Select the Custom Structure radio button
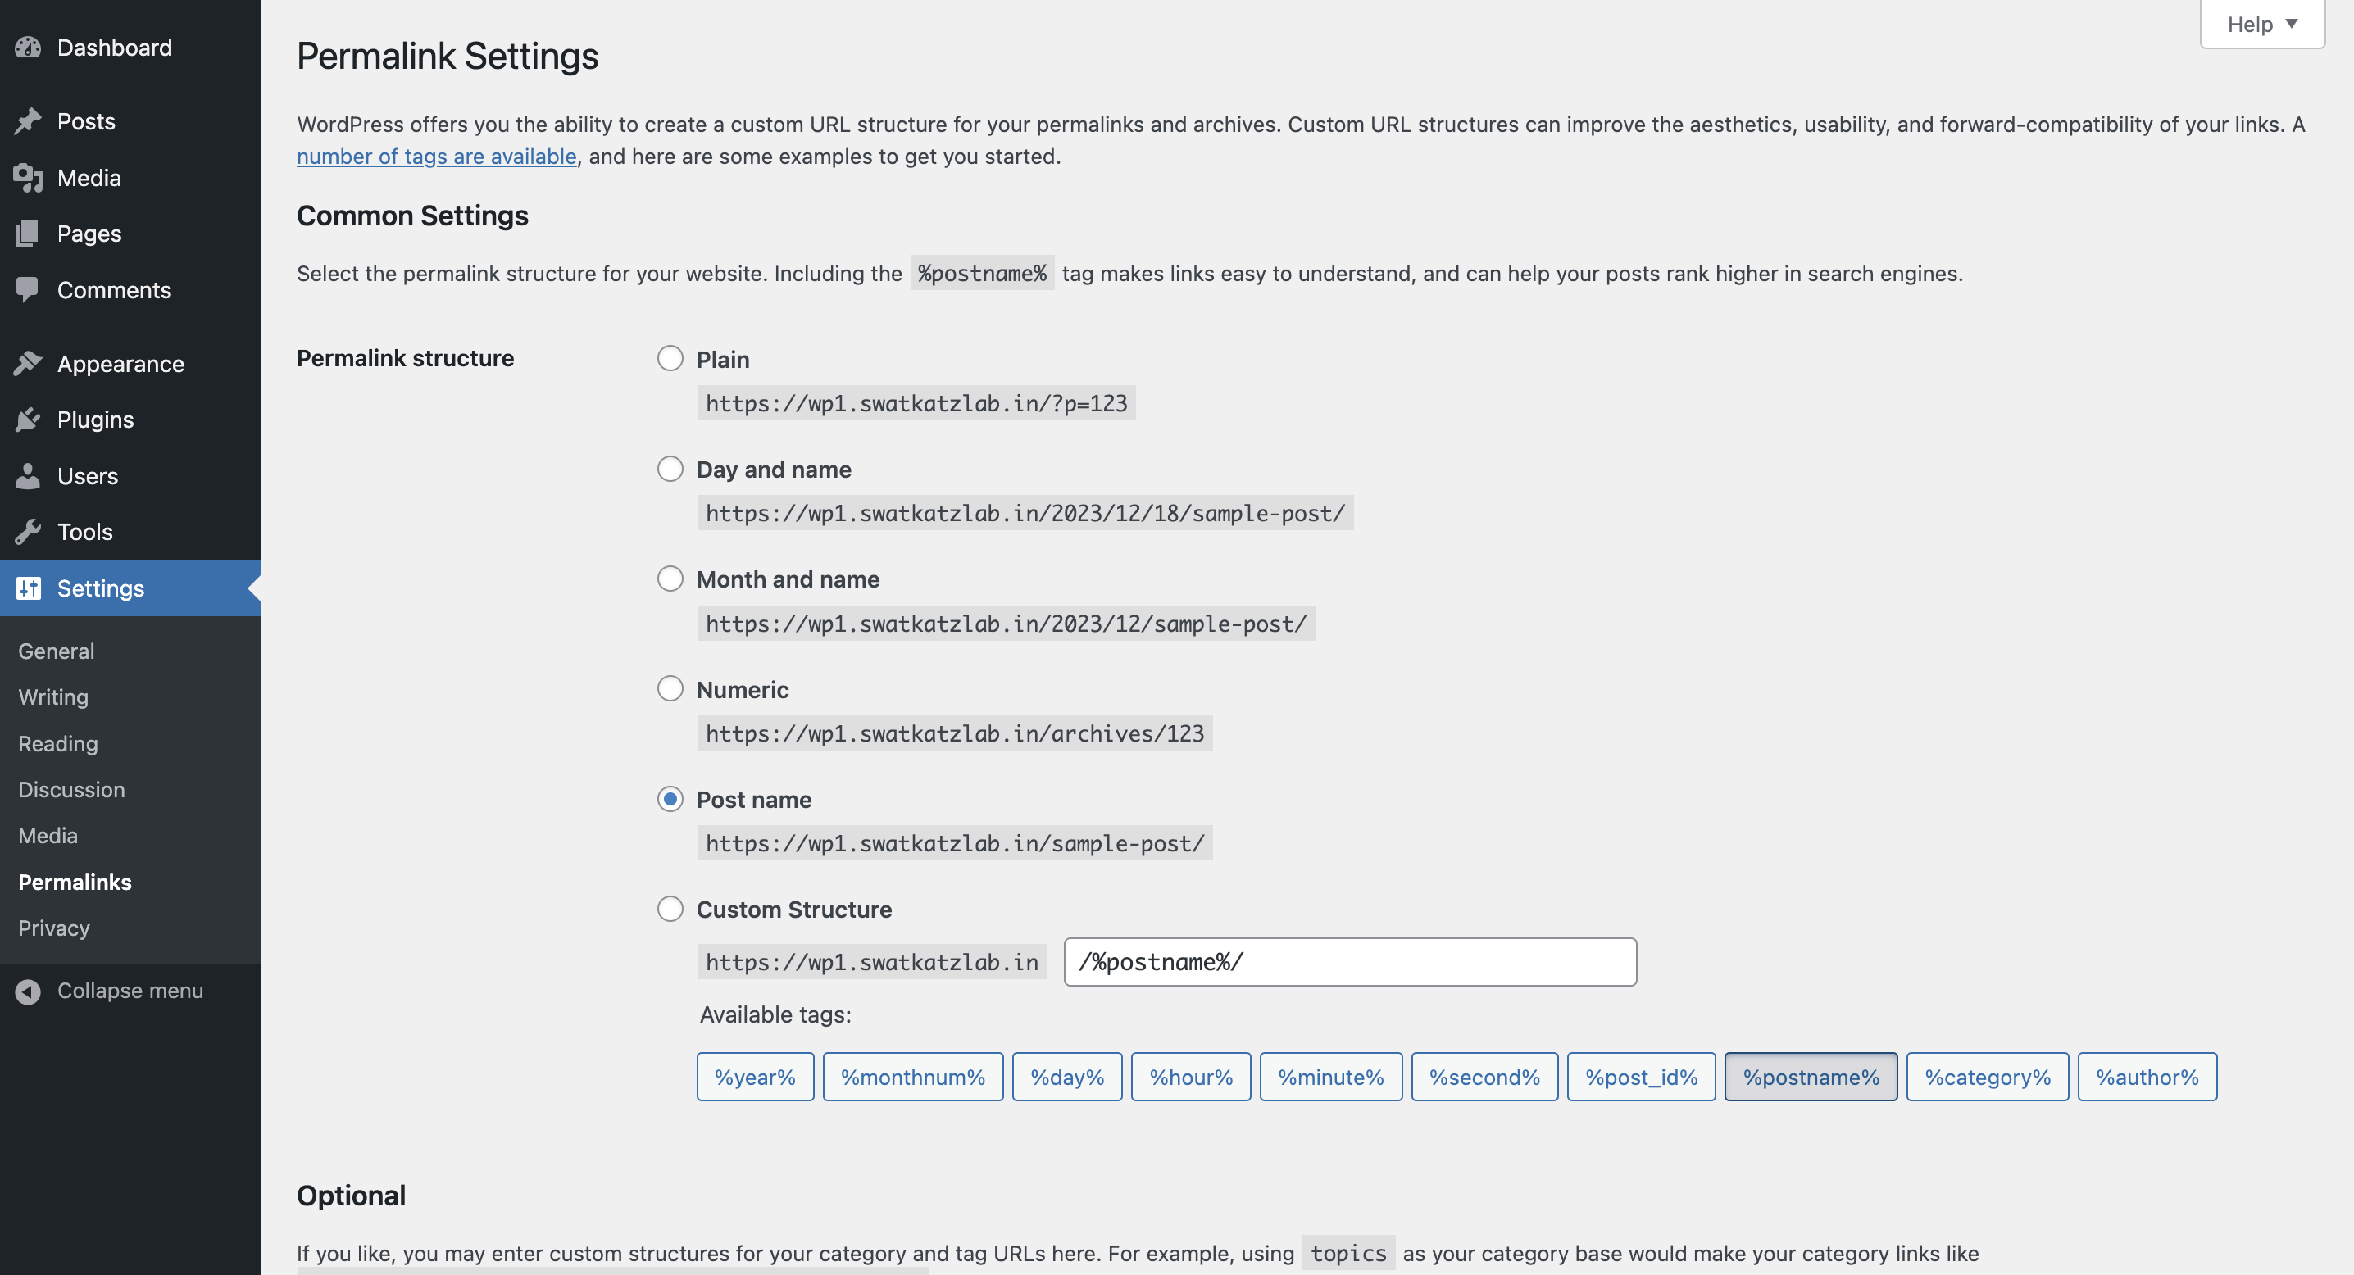Image resolution: width=2354 pixels, height=1275 pixels. tap(670, 909)
